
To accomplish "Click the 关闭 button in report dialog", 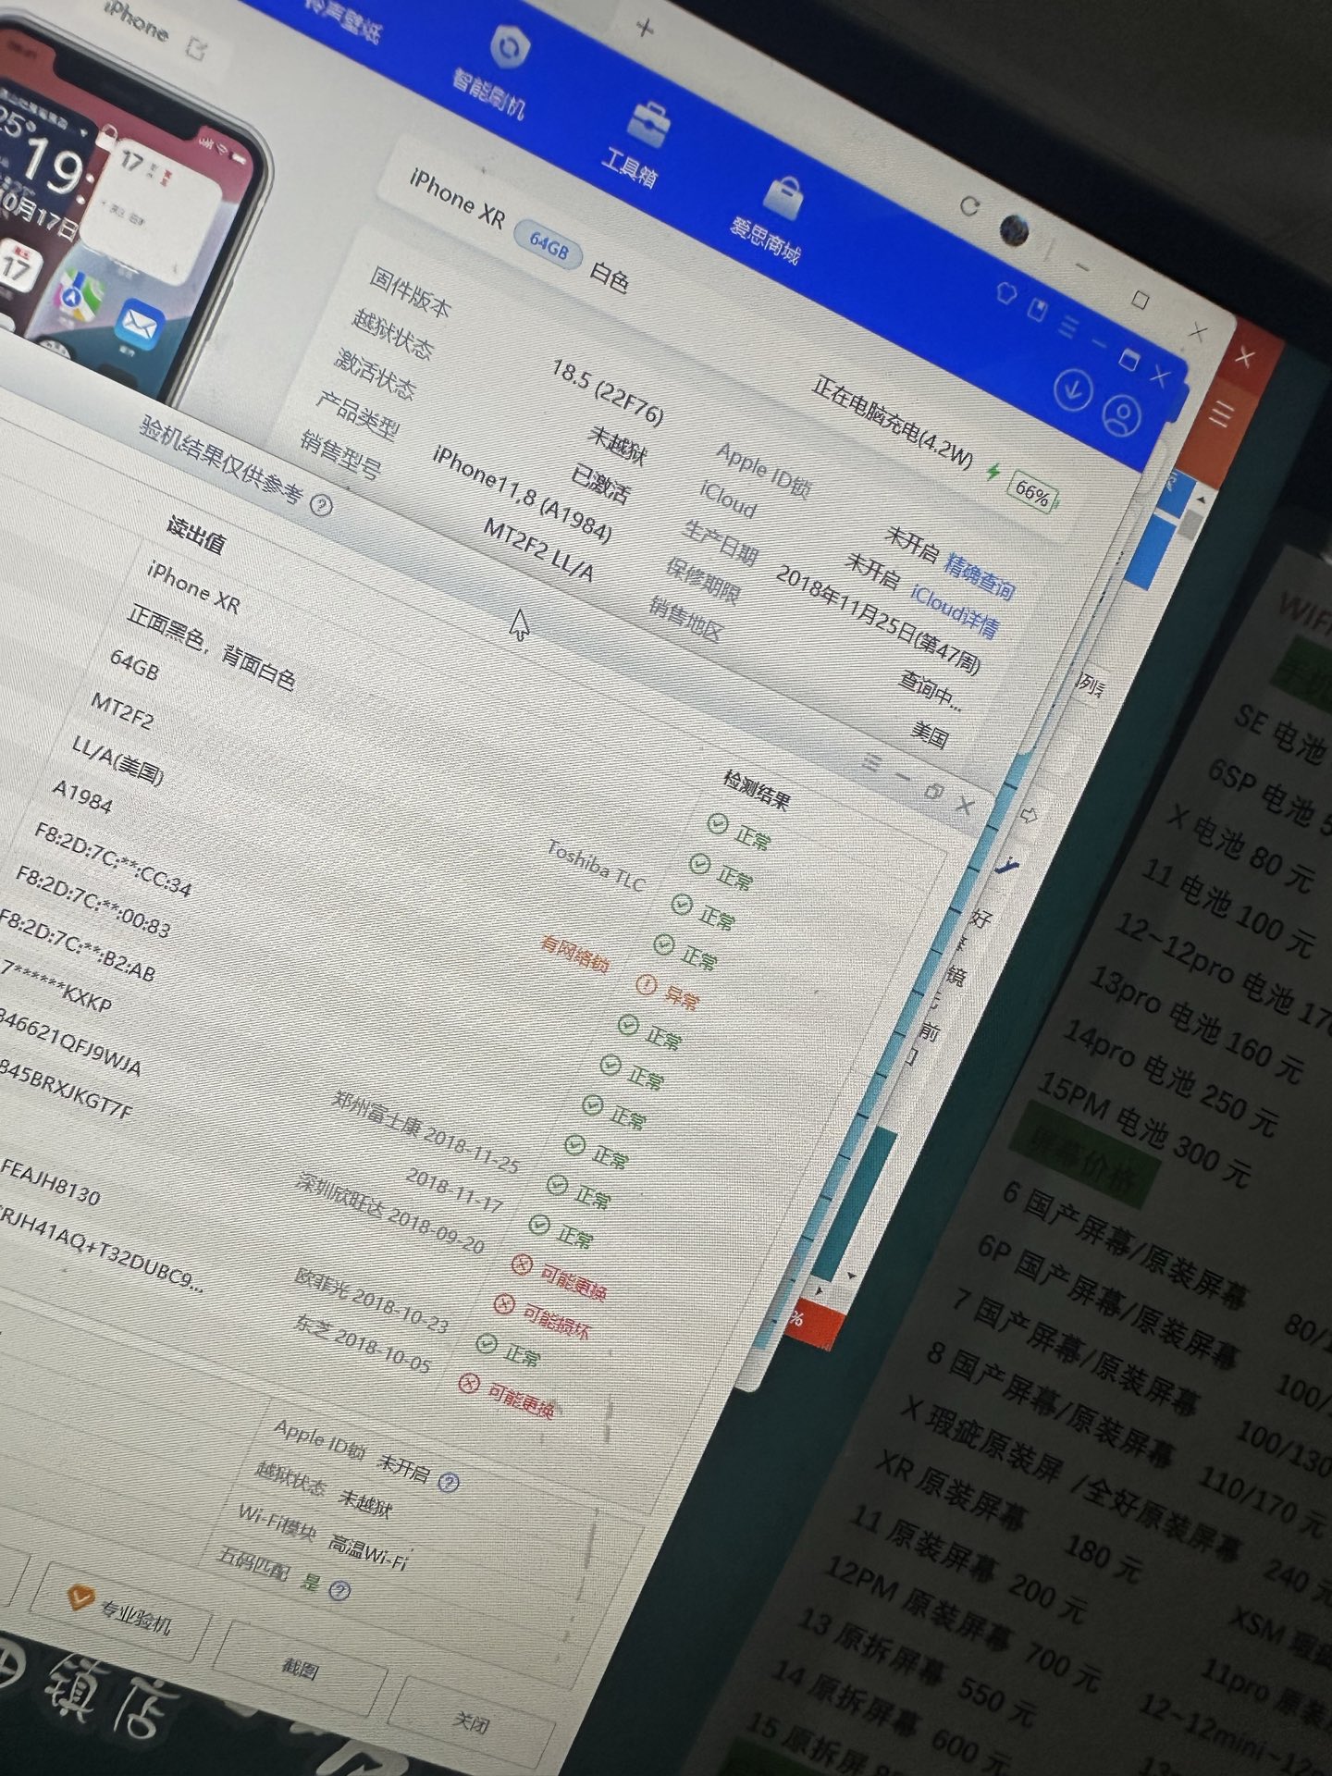I will [472, 1721].
